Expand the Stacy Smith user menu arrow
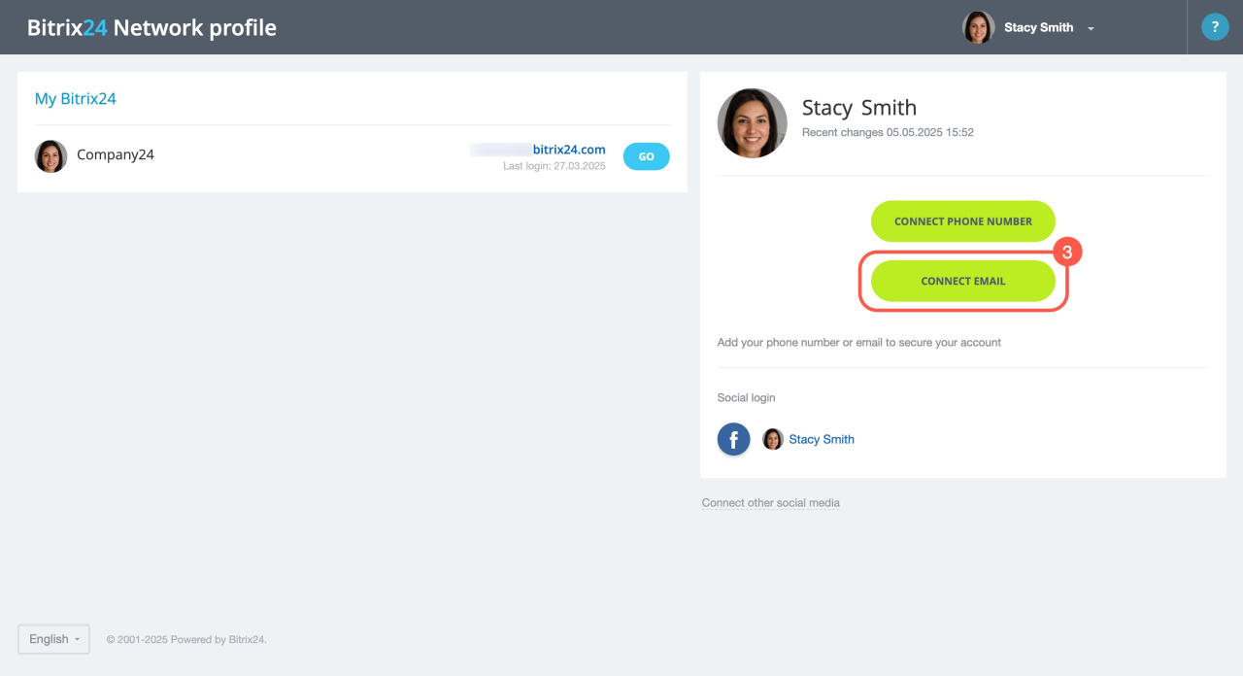Screen dimensions: 1243x676 click(x=1091, y=29)
